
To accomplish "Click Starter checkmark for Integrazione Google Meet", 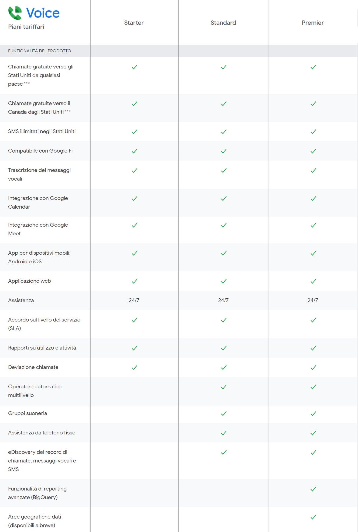I will pos(134,225).
